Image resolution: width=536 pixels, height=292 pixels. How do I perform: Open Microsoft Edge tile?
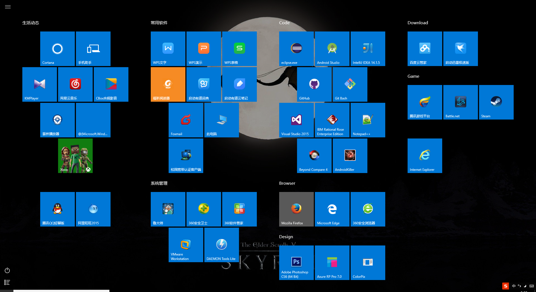point(332,209)
